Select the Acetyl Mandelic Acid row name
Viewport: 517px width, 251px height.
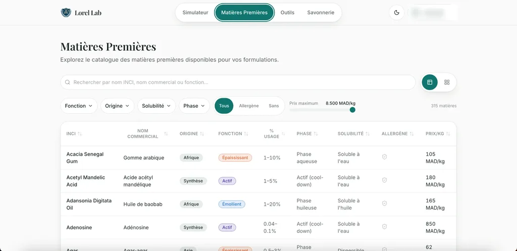click(x=86, y=181)
